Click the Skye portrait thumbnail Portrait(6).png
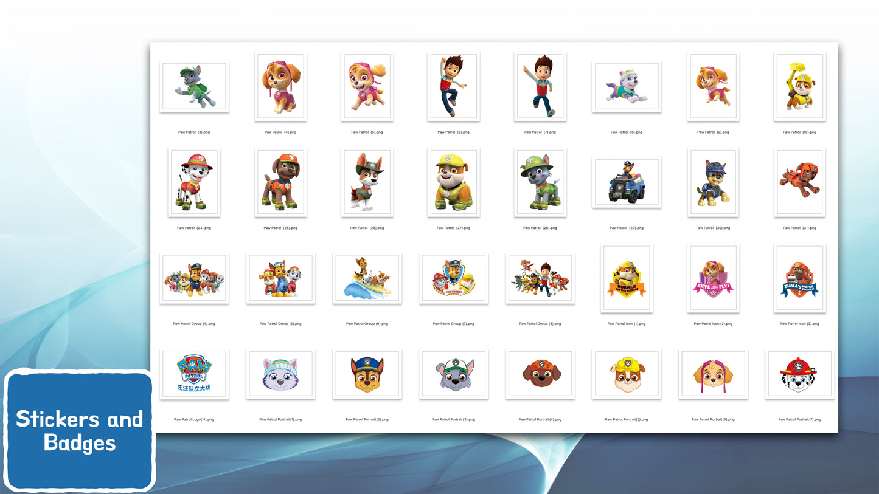This screenshot has height=494, width=879. [x=713, y=374]
